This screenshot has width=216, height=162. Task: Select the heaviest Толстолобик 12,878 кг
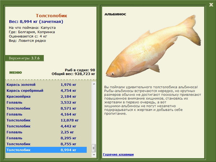coord(46,120)
